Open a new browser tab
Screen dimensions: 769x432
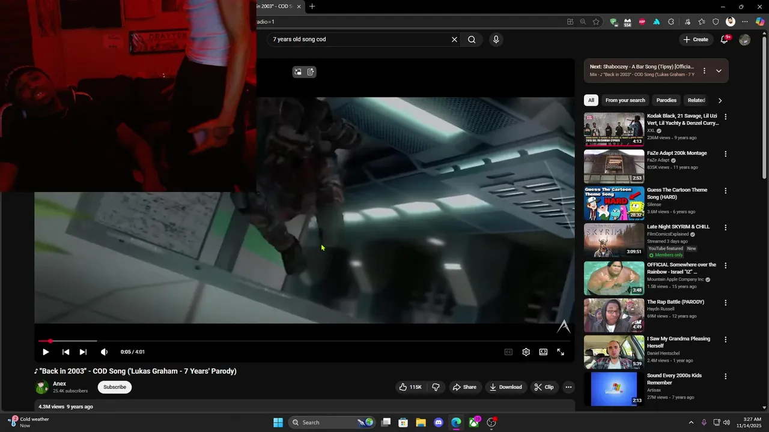pos(312,7)
